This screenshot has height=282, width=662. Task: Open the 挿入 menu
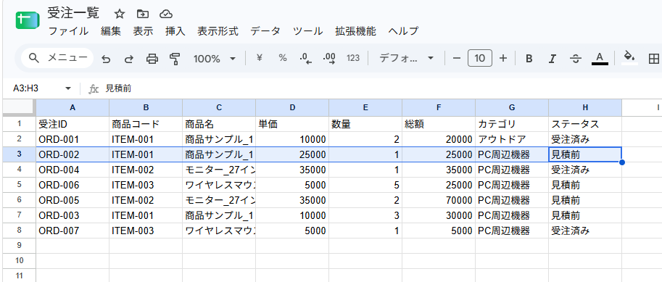175,31
